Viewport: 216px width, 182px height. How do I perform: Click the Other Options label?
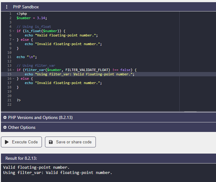click(x=22, y=127)
